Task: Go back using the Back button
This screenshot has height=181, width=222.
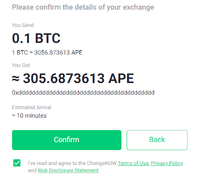Action: tap(157, 140)
